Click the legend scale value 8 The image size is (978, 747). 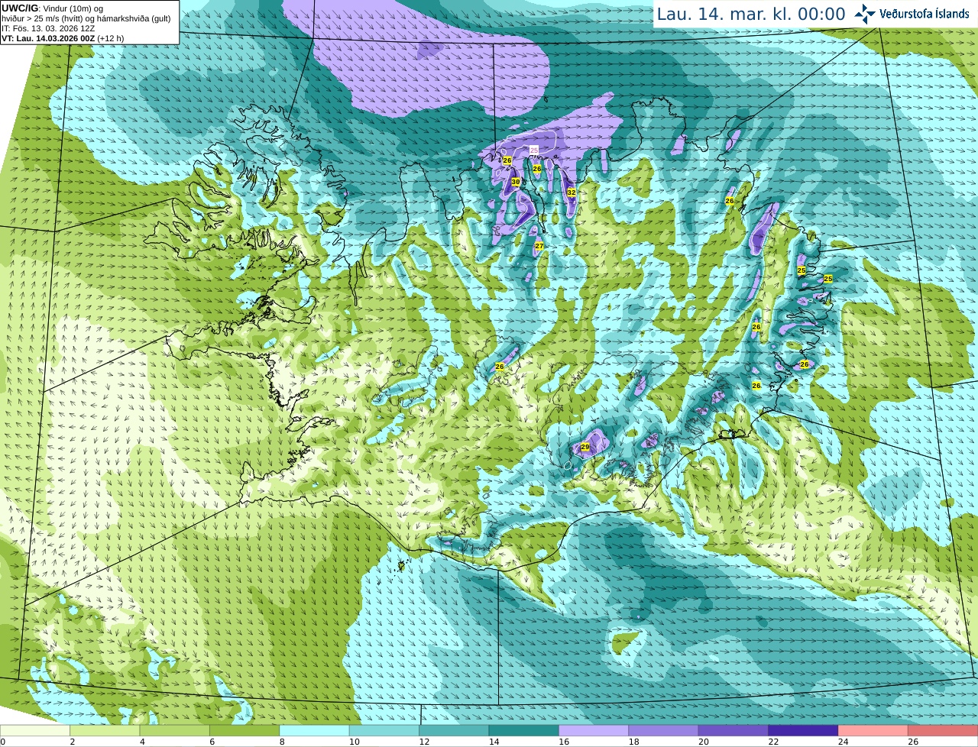(282, 742)
